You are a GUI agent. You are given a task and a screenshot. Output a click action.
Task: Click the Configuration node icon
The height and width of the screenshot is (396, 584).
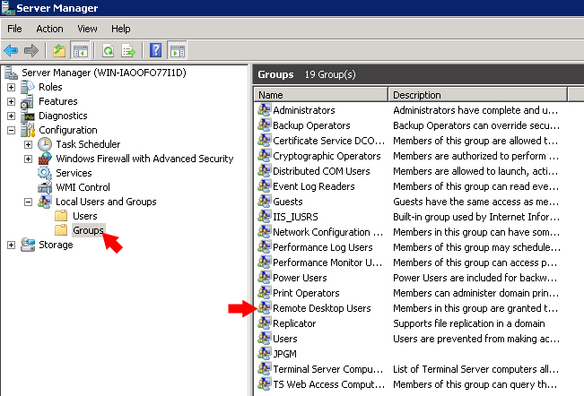tap(28, 130)
